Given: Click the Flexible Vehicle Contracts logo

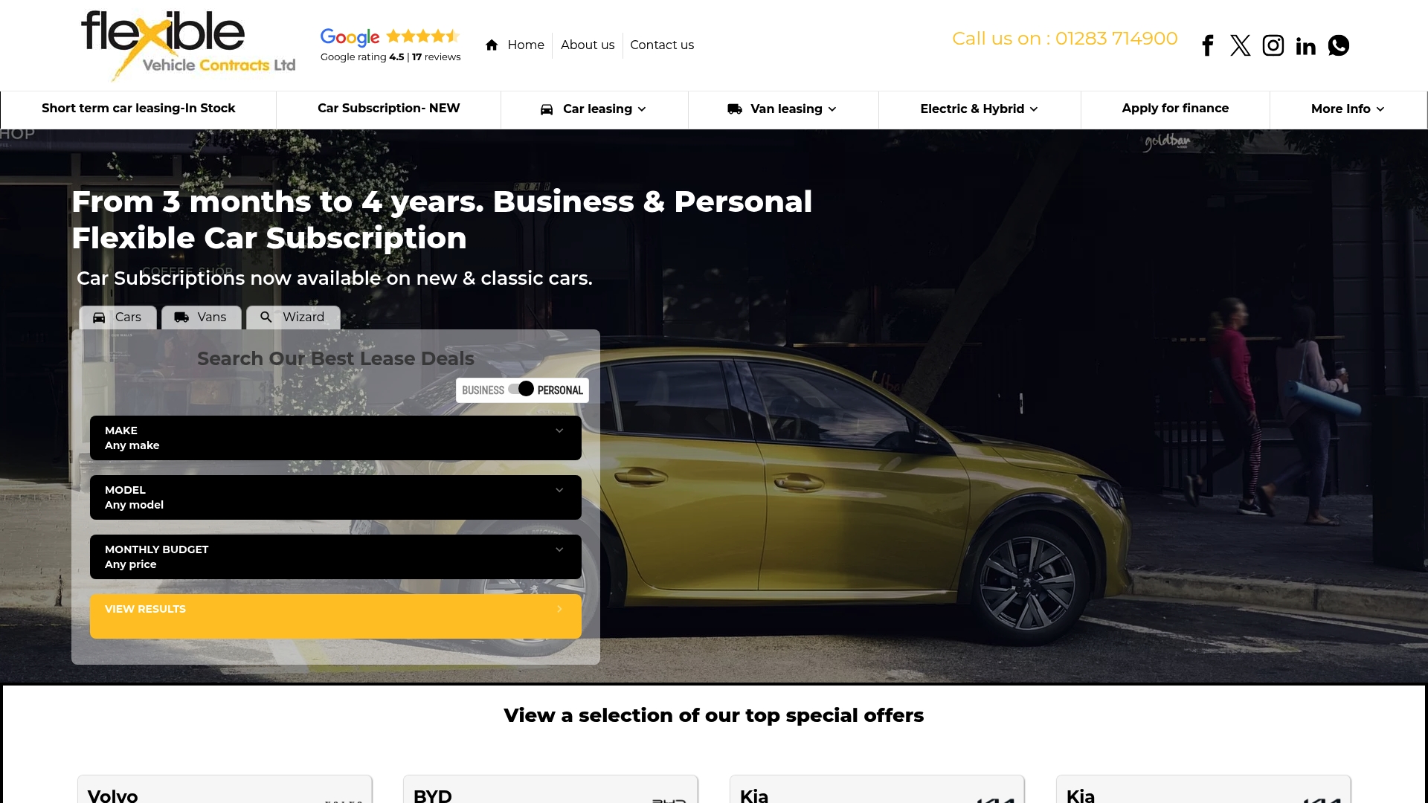Looking at the screenshot, I should coord(188,45).
